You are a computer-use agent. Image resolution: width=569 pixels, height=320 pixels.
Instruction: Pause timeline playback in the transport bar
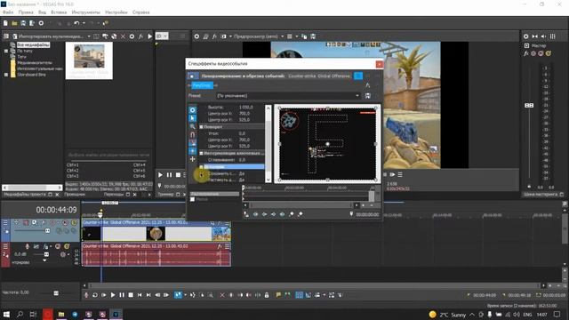122,295
